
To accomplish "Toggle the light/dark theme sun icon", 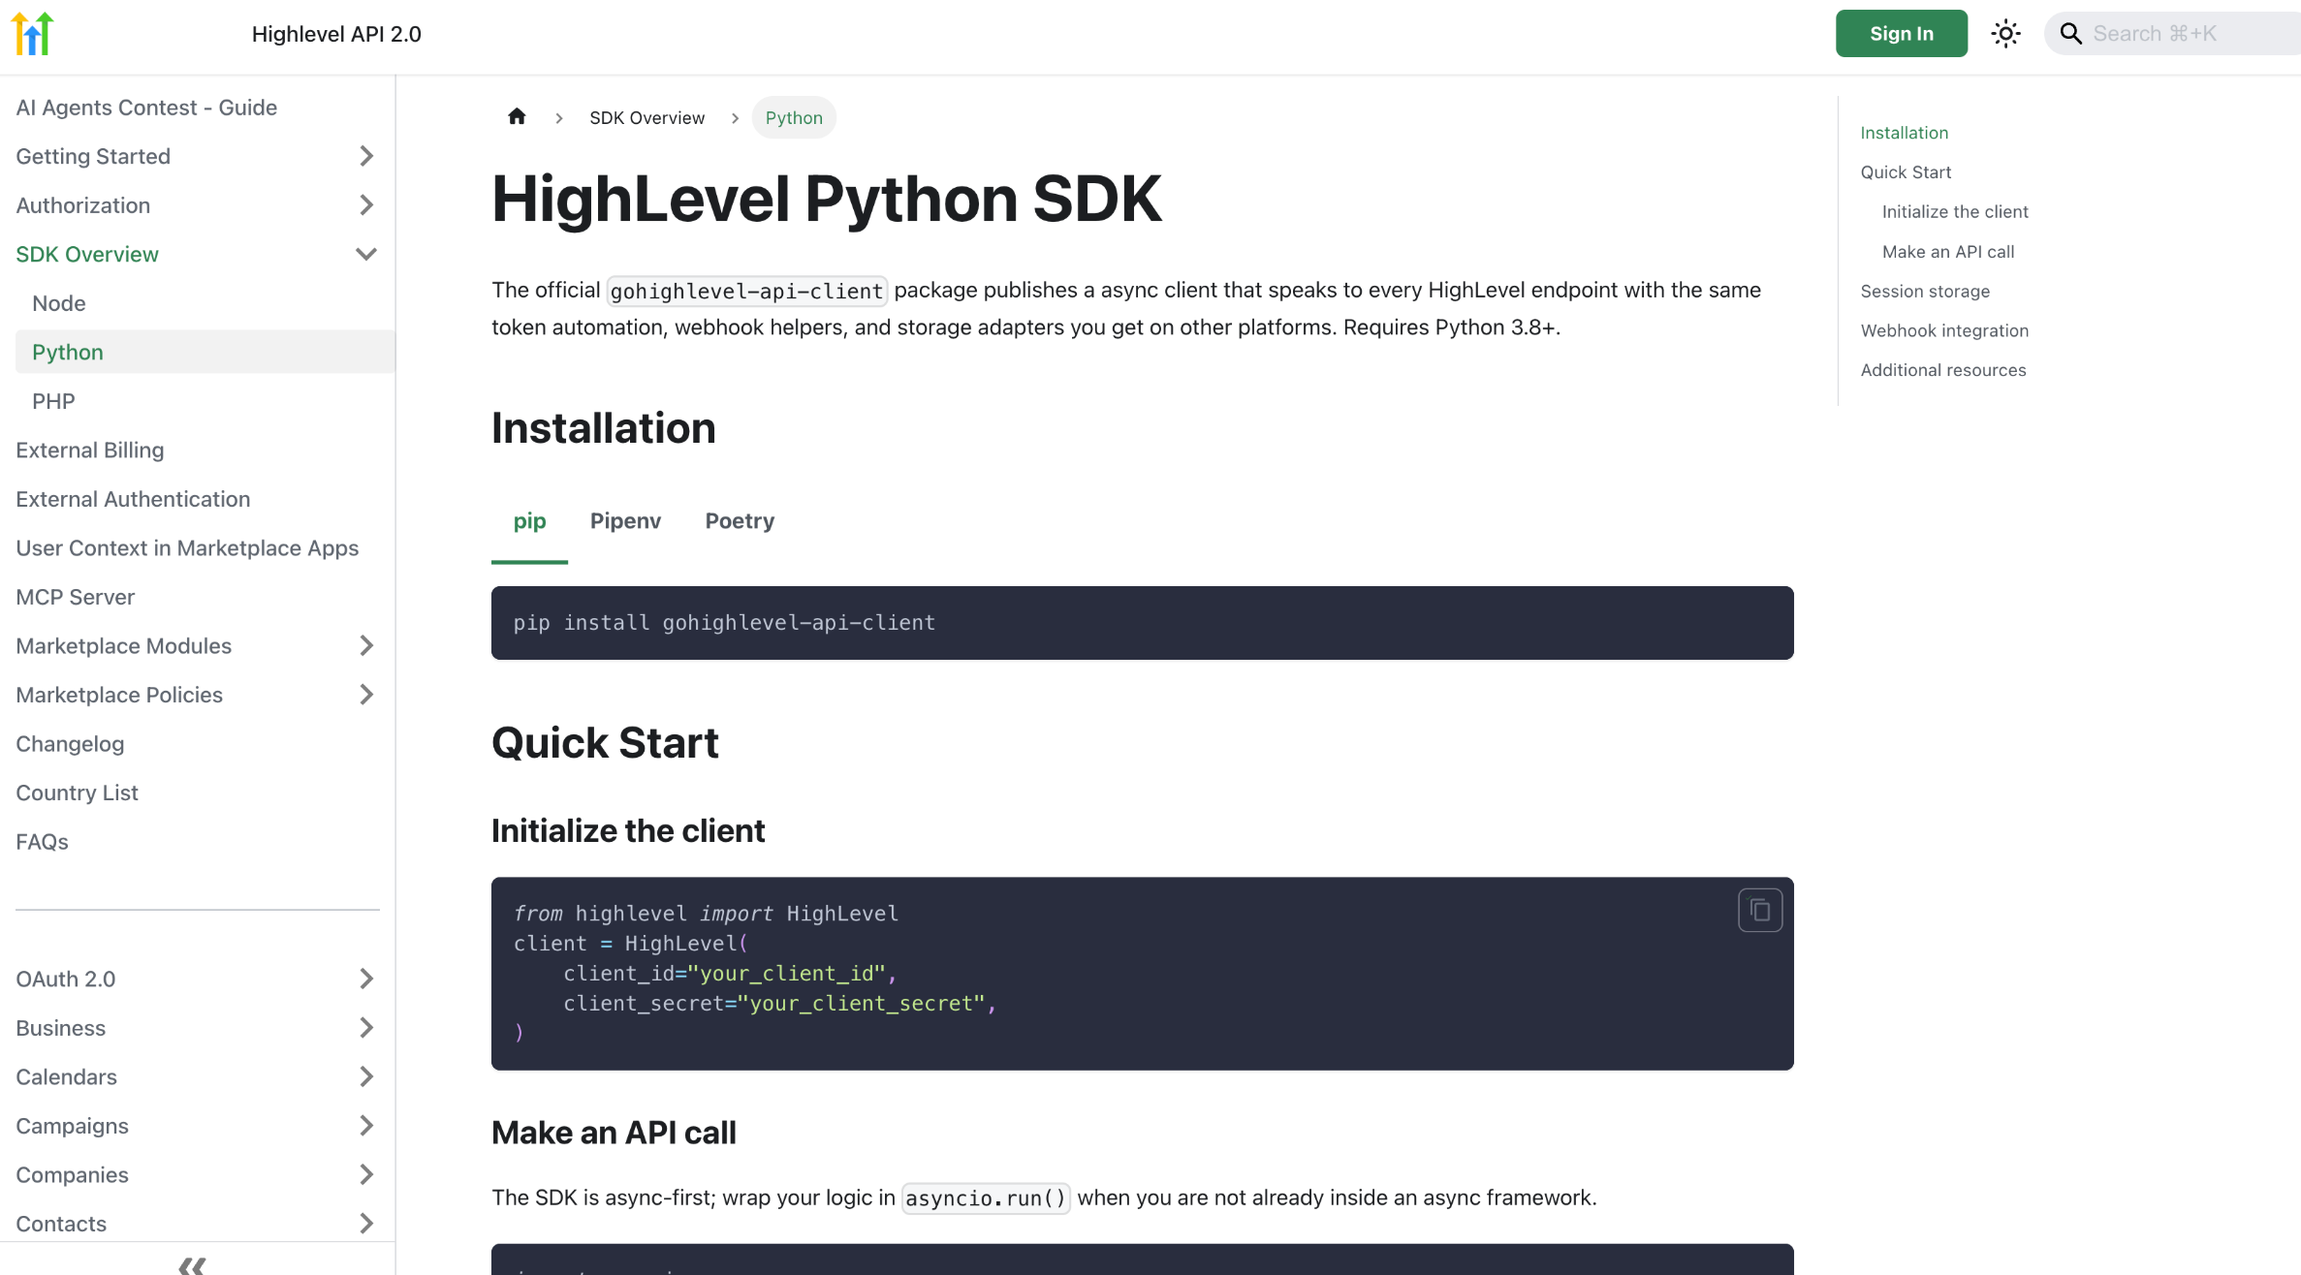I will [x=2005, y=34].
